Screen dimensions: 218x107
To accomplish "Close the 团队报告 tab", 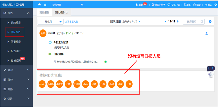I will coord(67,13).
